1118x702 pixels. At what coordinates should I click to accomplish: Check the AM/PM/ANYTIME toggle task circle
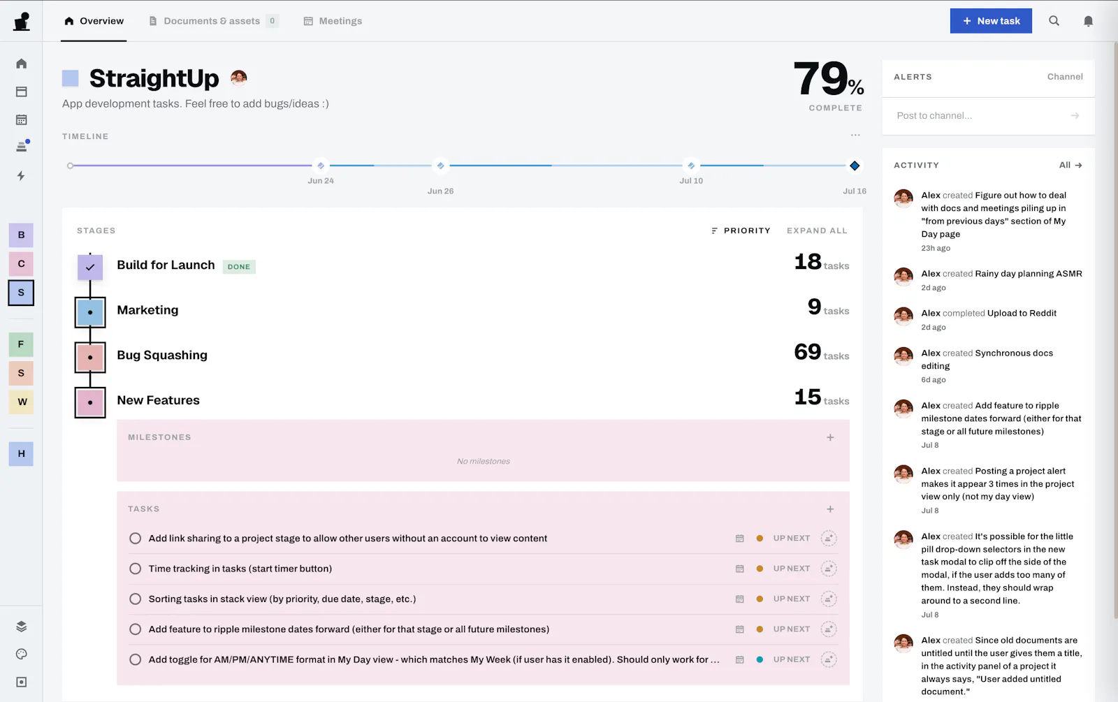point(136,659)
